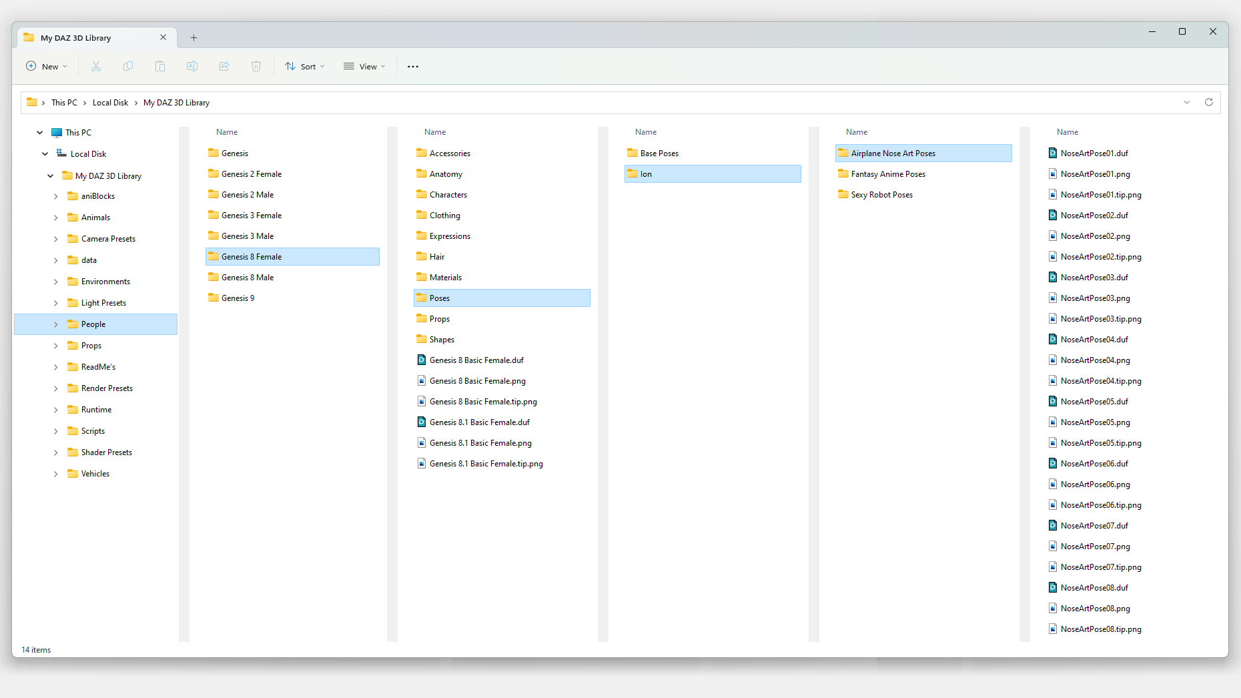Close the My DAZ 3D Library tab
Screen dimensions: 1241x698
tap(163, 37)
